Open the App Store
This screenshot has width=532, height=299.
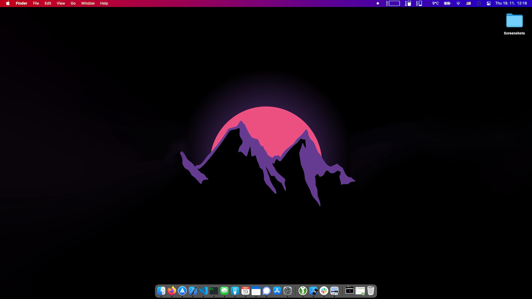(277, 291)
